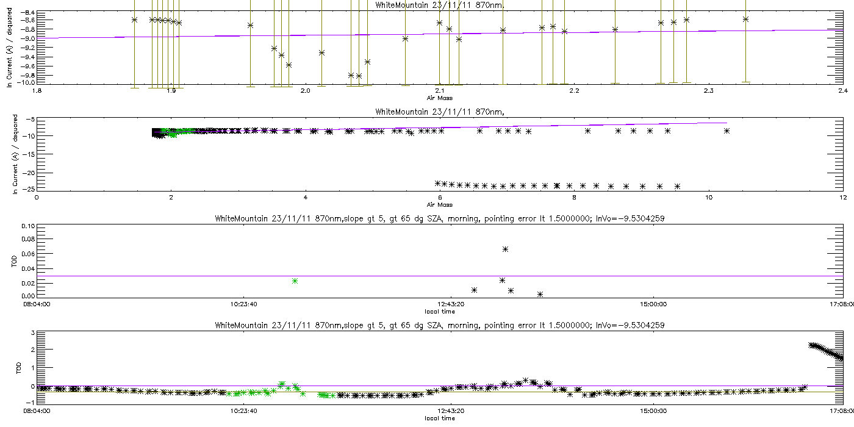Click the 'Air Mass' label under top plot
Image resolution: width=854 pixels, height=427 pixels.
(439, 98)
